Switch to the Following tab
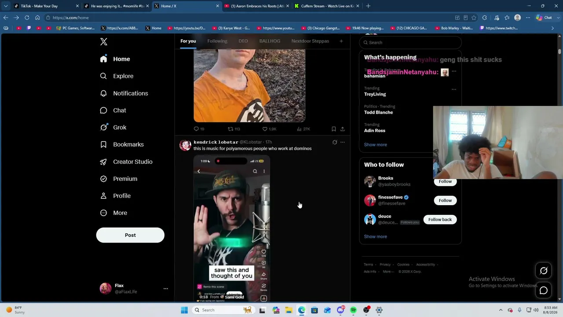This screenshot has height=317, width=563. click(217, 41)
